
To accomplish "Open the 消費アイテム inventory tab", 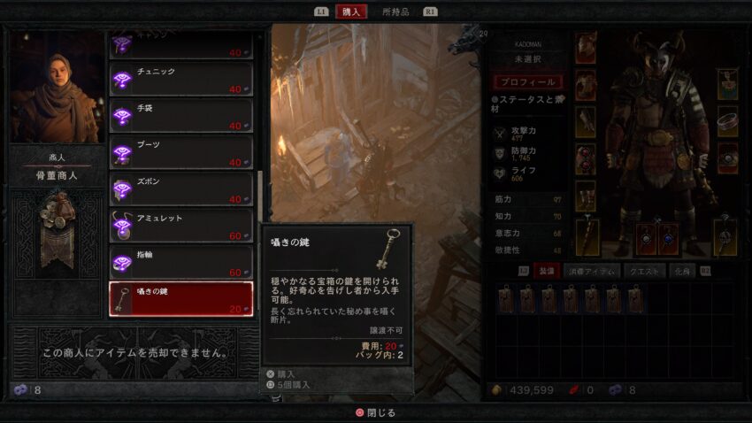I will tap(591, 271).
